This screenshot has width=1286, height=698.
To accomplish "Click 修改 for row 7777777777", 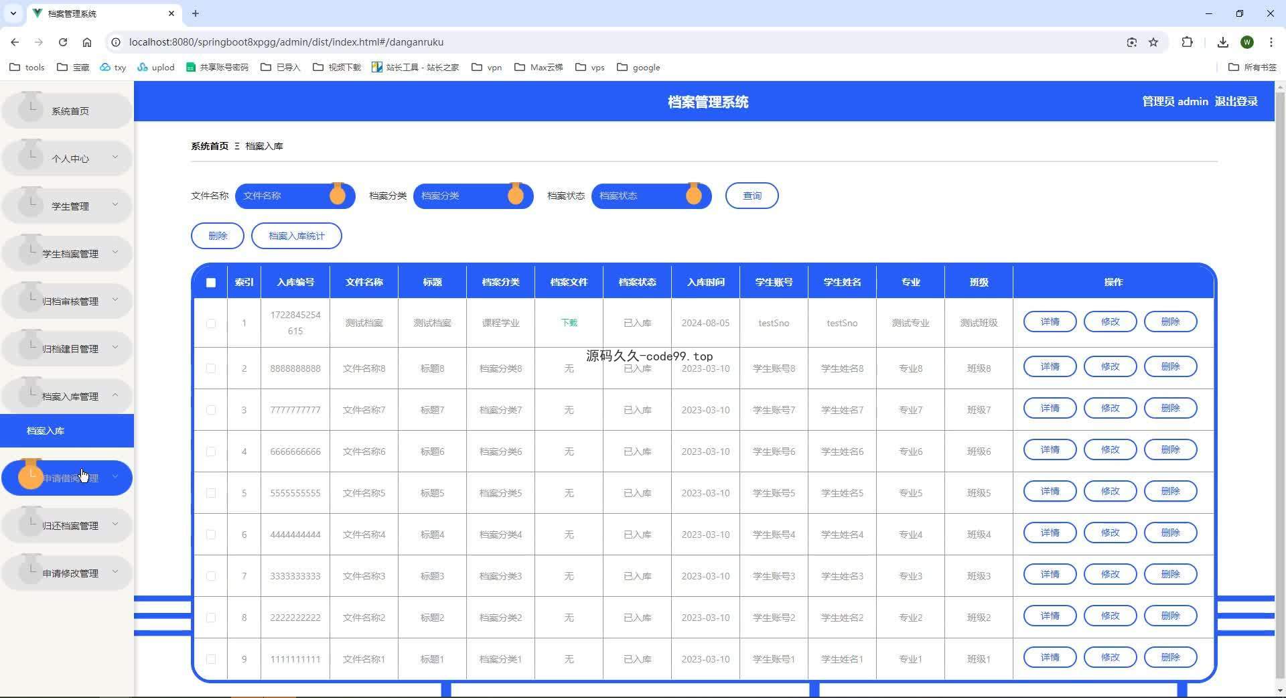I will pos(1110,408).
